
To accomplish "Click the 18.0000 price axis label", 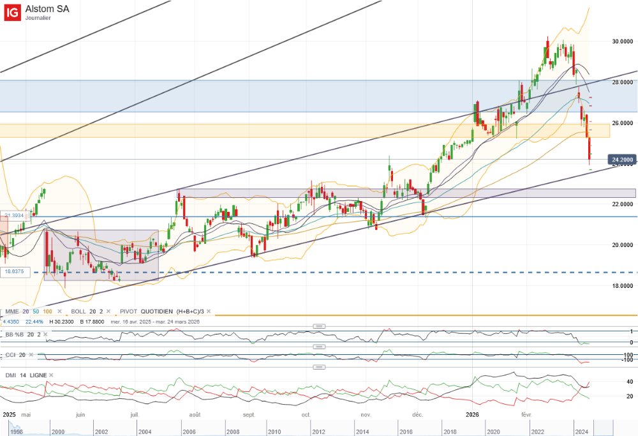I will pyautogui.click(x=623, y=286).
